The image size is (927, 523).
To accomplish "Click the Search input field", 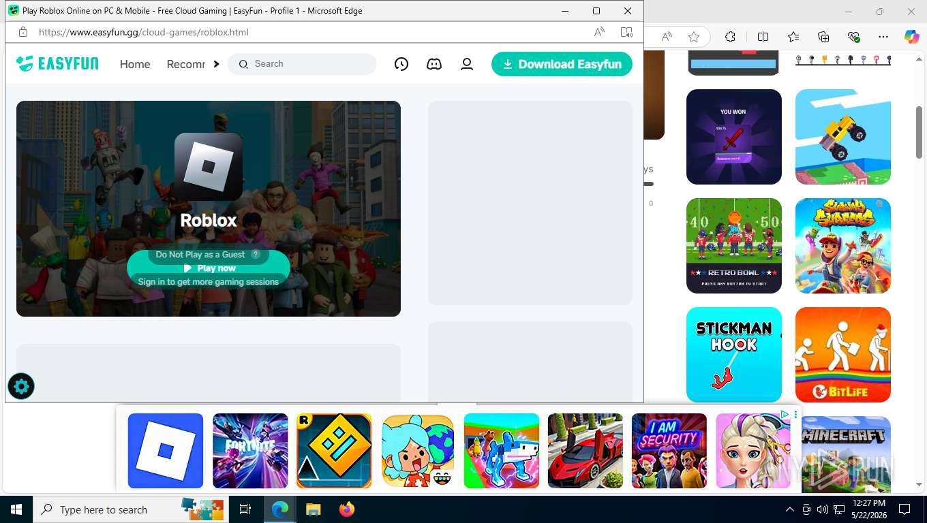I will pos(302,64).
